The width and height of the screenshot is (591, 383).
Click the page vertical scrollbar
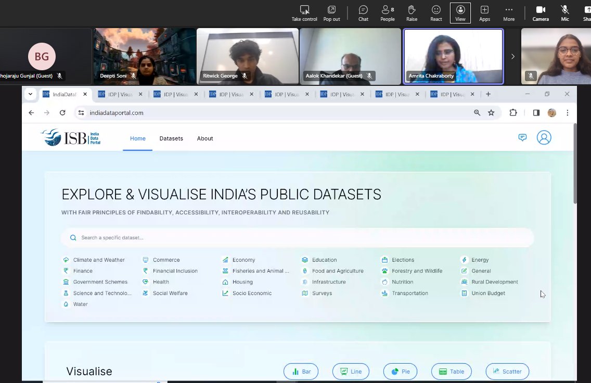coord(575,164)
